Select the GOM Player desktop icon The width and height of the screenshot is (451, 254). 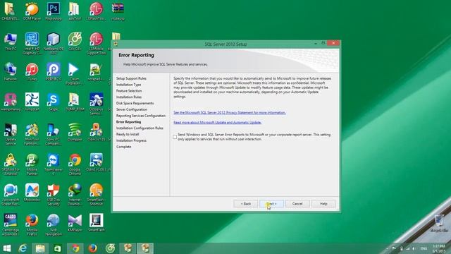[x=32, y=11]
